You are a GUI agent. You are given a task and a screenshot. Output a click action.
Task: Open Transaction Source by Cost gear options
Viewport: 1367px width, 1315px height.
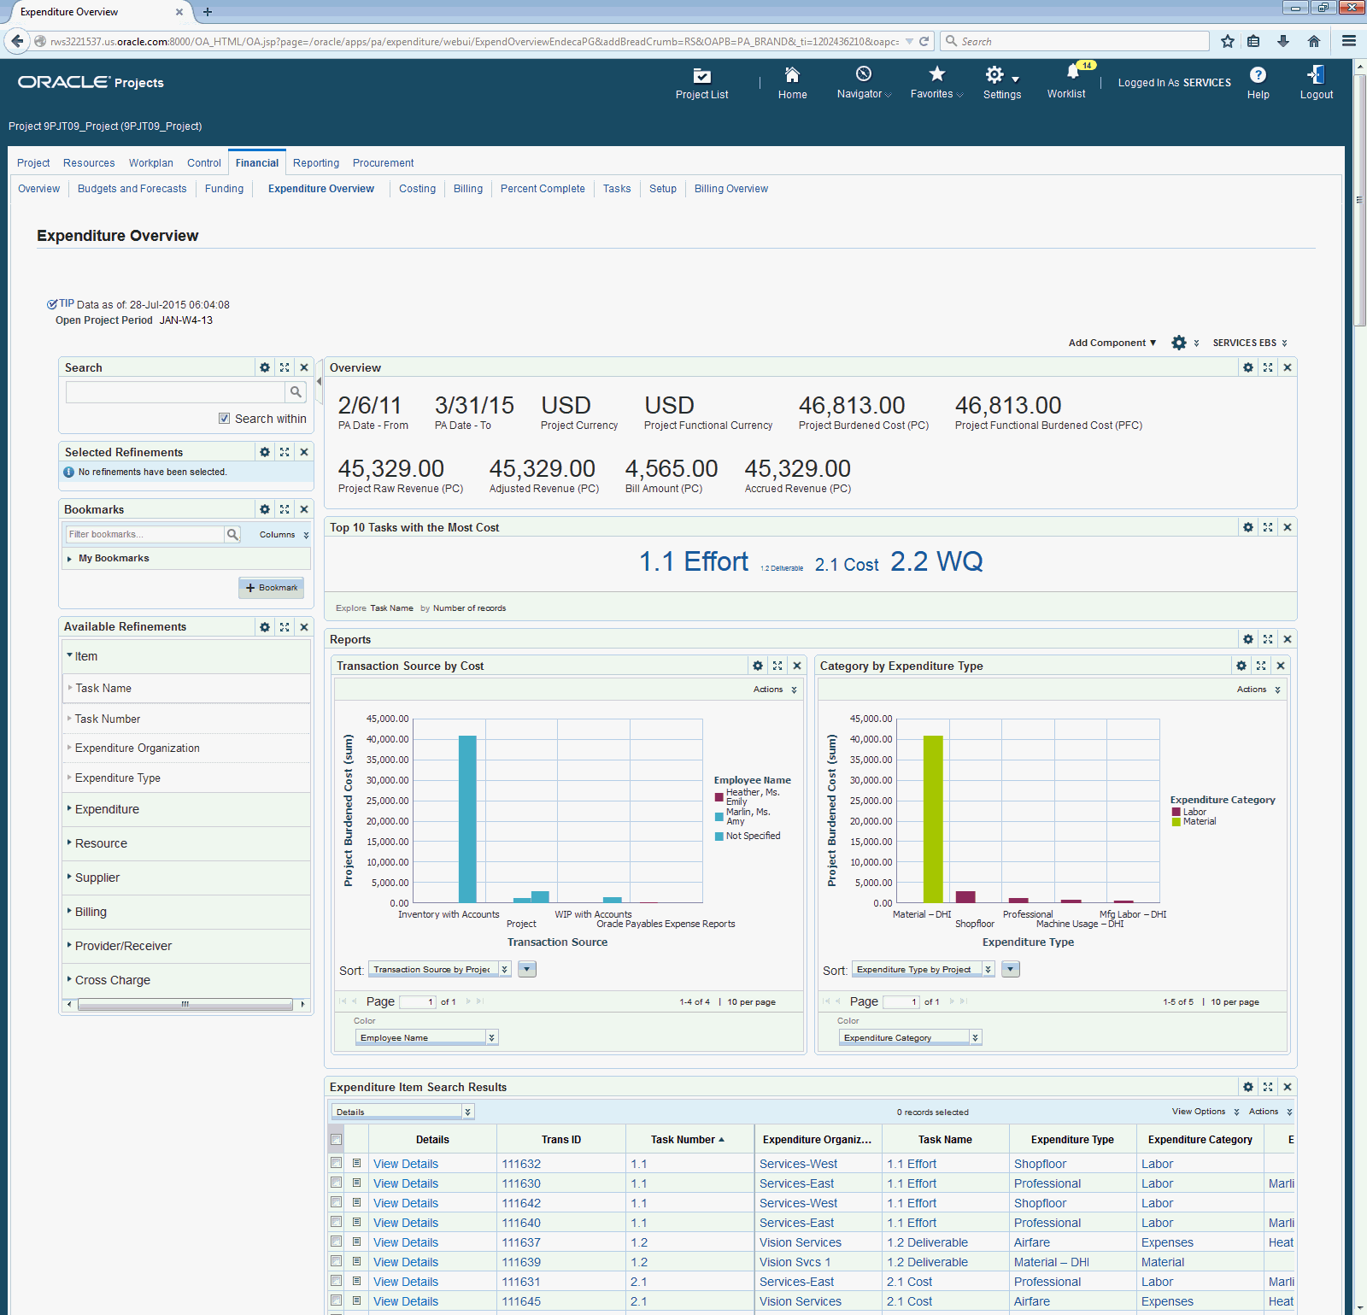coord(758,666)
